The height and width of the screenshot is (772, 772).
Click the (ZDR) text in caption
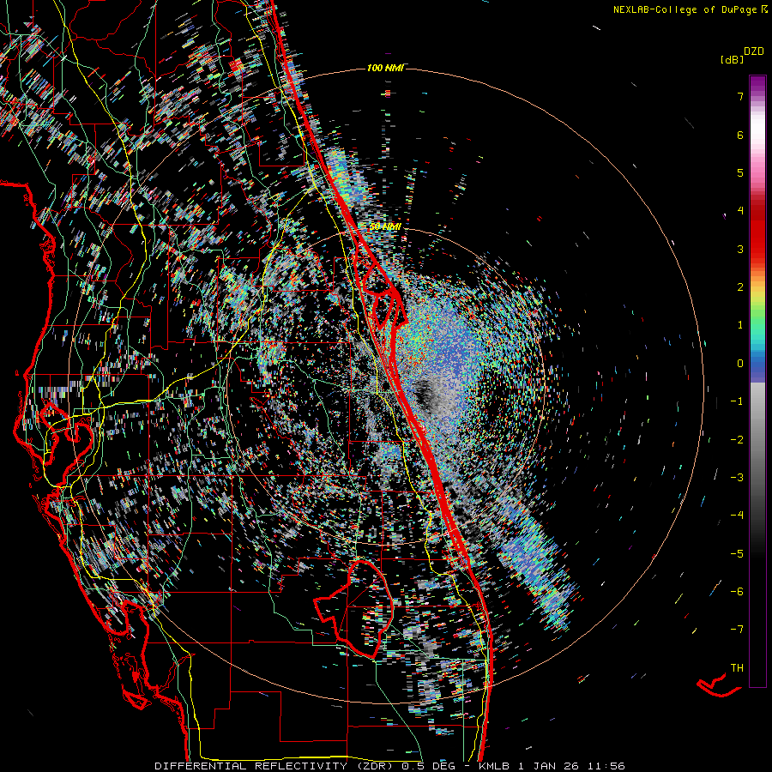point(377,766)
